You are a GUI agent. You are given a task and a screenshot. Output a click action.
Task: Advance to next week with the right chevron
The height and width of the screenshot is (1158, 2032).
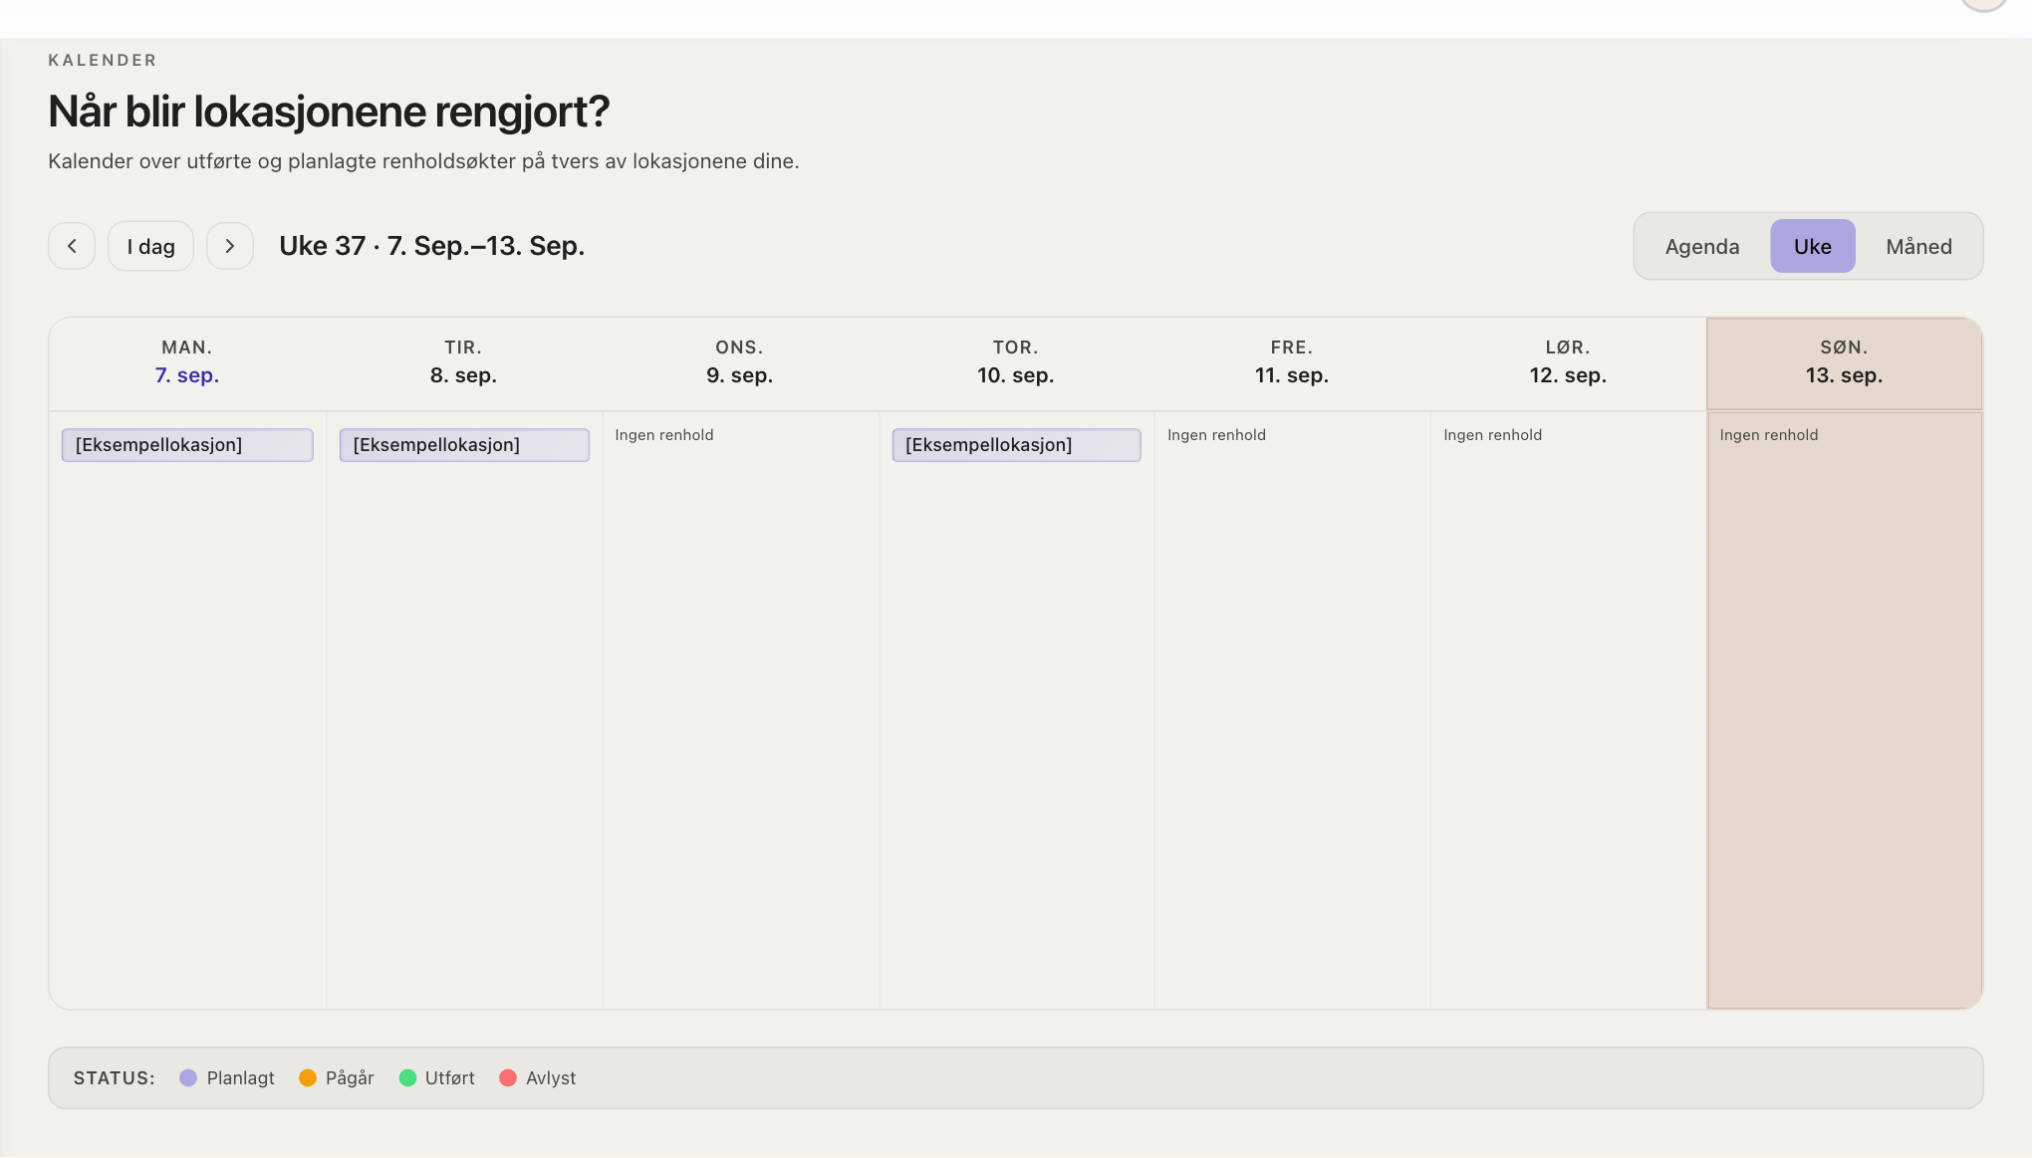[230, 246]
